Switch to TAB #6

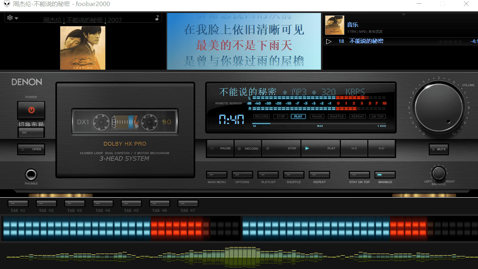point(160,204)
